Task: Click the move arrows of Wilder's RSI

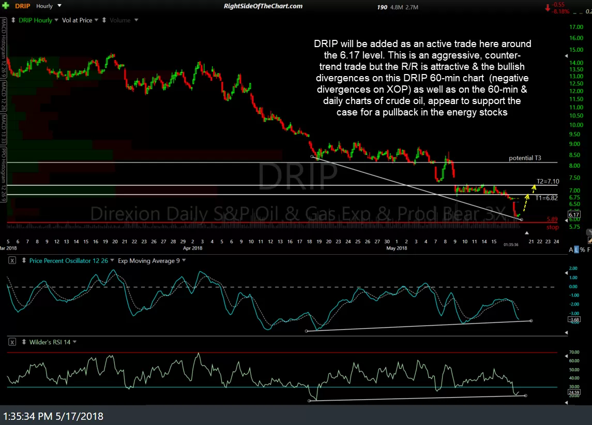Action: [x=24, y=342]
